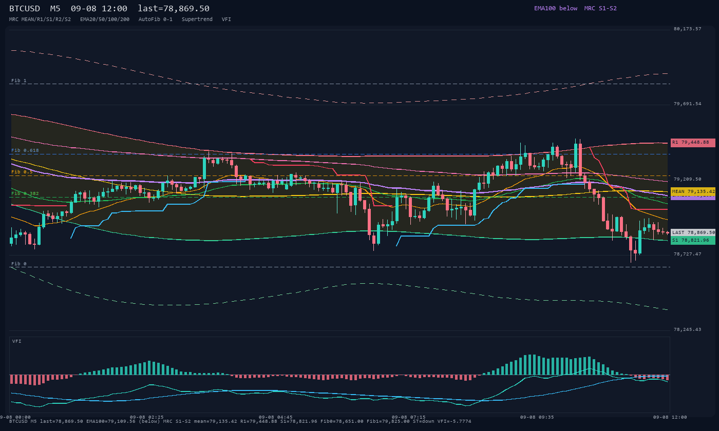
Task: Click the bottom summary status line text
Action: click(x=240, y=421)
